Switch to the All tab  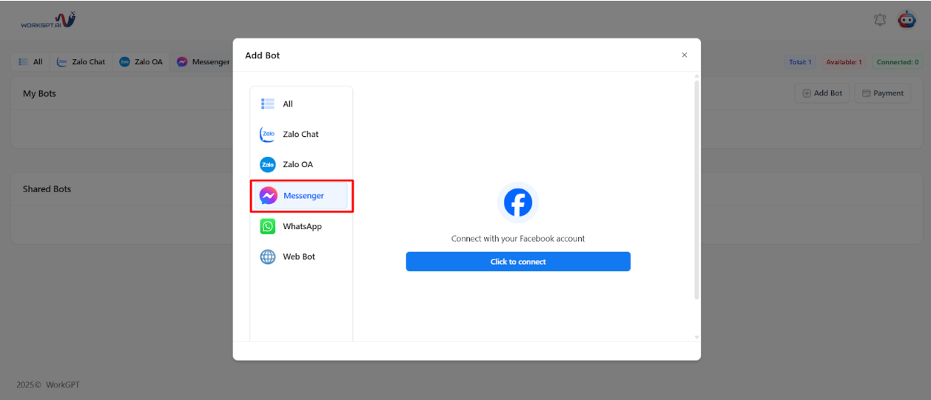tap(31, 62)
